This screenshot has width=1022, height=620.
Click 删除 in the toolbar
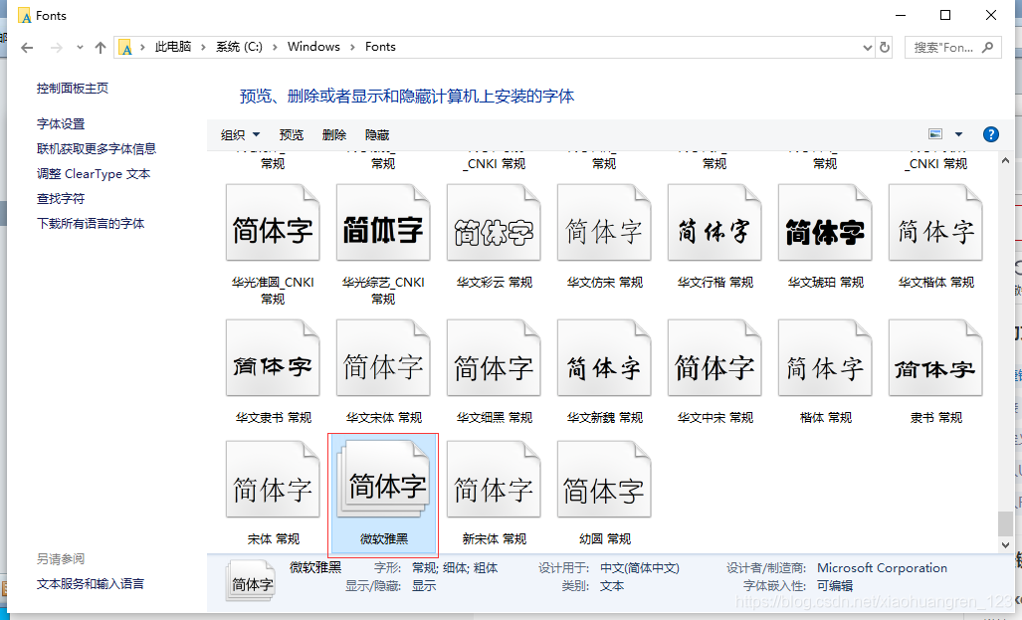333,135
